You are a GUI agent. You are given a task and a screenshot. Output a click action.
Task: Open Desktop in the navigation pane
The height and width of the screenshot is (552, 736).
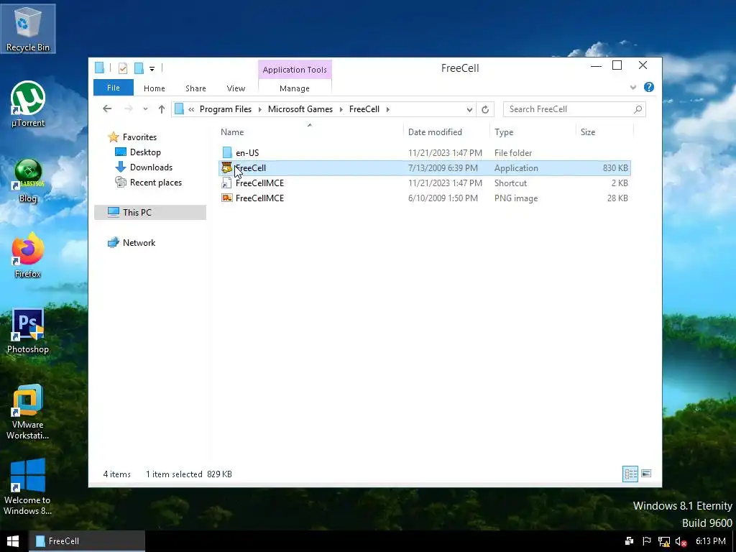coord(145,152)
